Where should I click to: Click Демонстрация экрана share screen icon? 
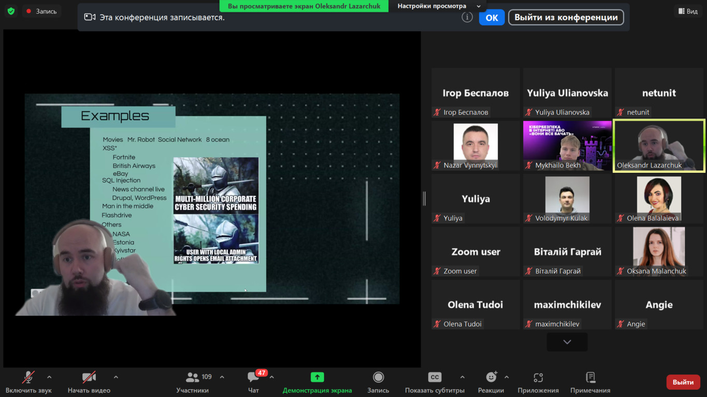click(x=317, y=377)
